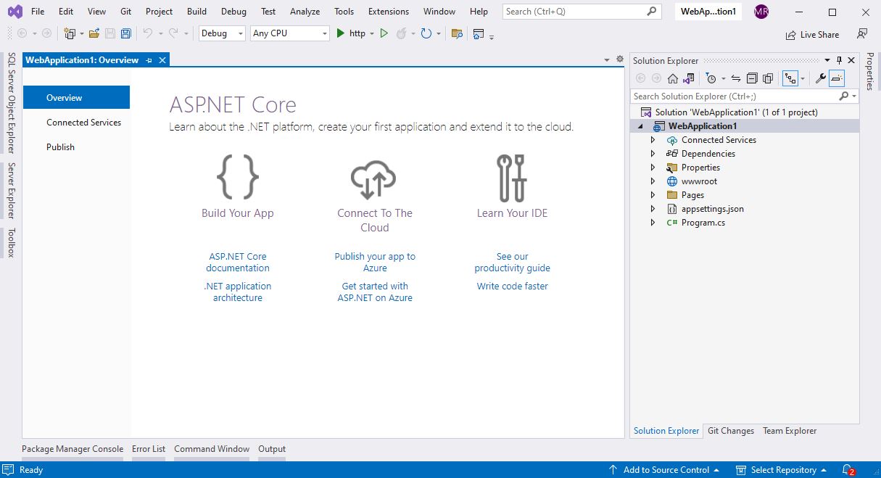Expand the wwwroot folder node
Viewport: 881px width, 478px height.
pyautogui.click(x=653, y=181)
